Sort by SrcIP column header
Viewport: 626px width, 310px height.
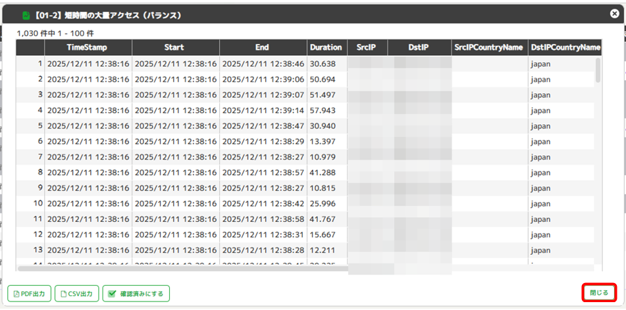point(367,47)
